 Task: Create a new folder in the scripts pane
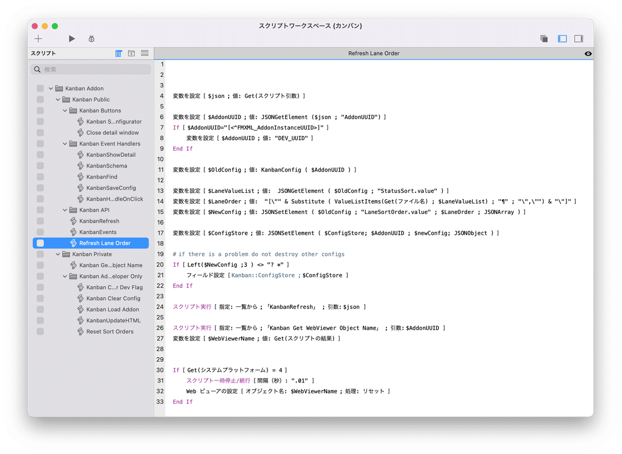click(131, 53)
